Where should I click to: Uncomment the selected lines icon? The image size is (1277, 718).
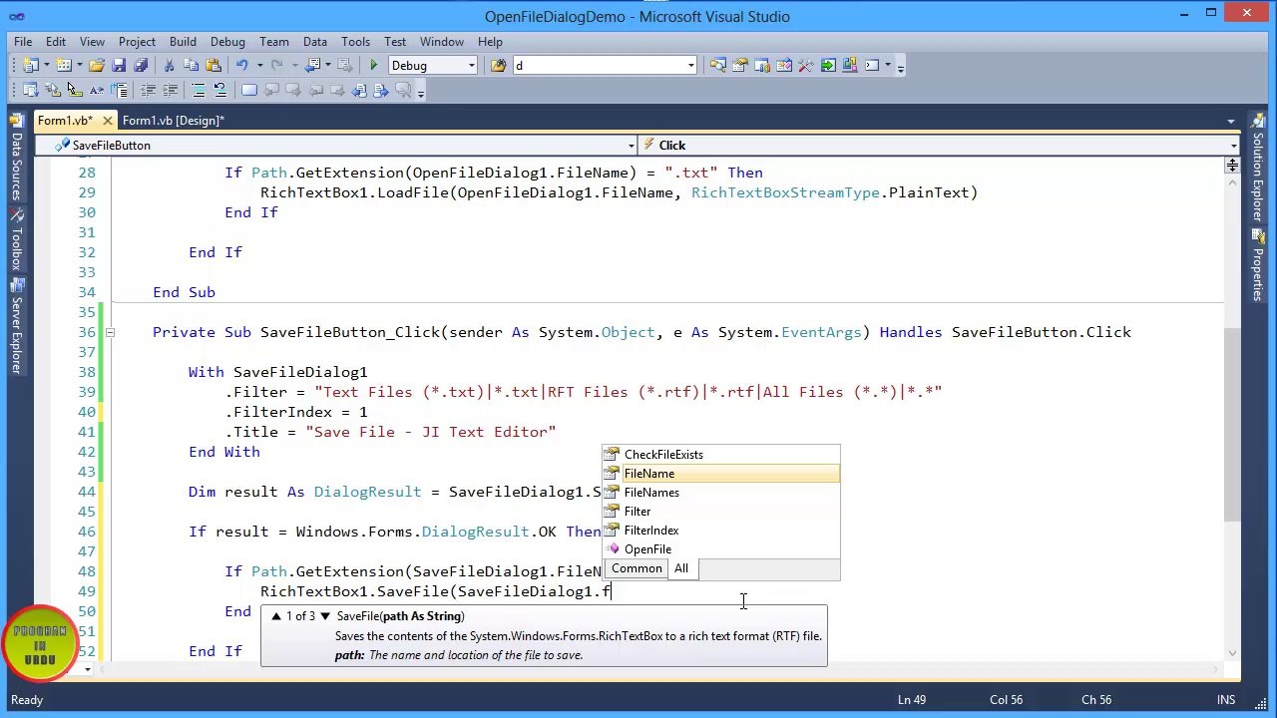tap(220, 91)
